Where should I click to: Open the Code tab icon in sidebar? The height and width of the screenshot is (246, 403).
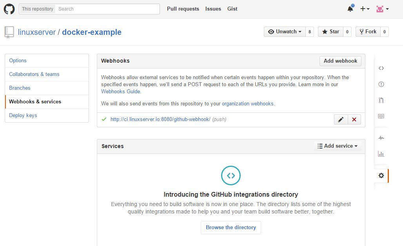pyautogui.click(x=381, y=68)
